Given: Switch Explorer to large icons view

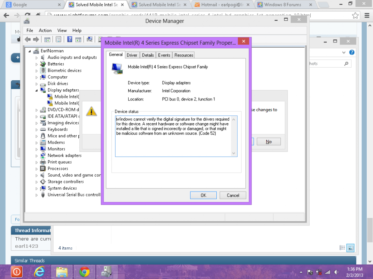Looking at the screenshot, I should click(x=350, y=248).
